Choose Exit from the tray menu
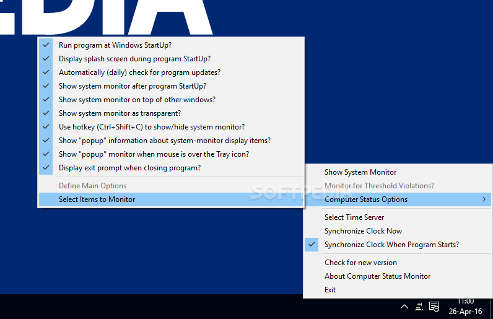This screenshot has height=319, width=493. pos(398,290)
